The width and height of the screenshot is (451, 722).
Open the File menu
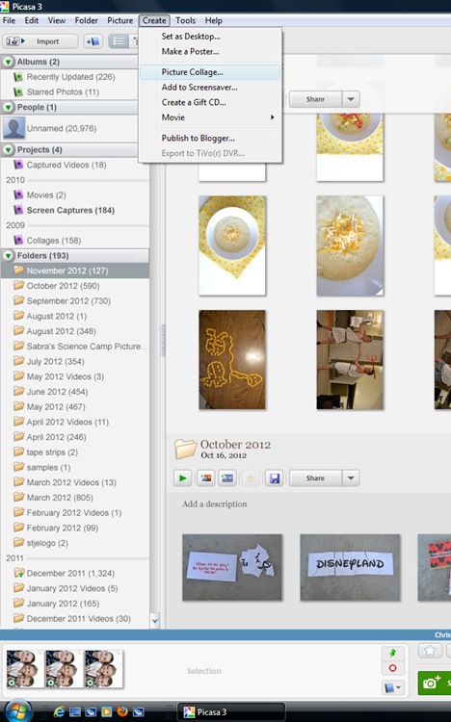(9, 21)
